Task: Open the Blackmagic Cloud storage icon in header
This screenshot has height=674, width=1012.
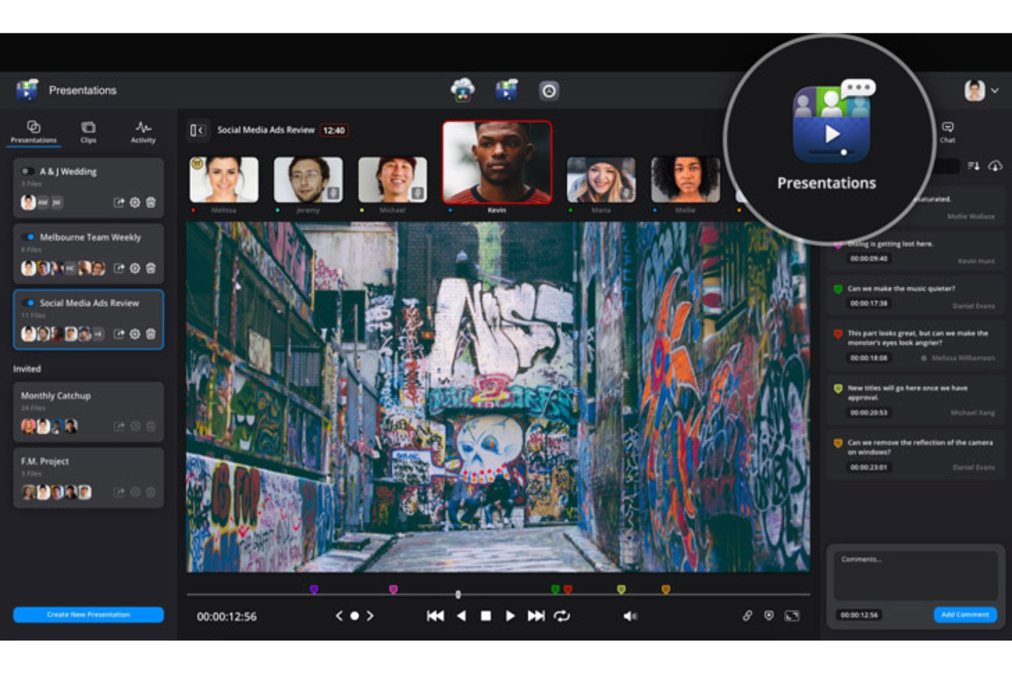Action: pos(463,90)
